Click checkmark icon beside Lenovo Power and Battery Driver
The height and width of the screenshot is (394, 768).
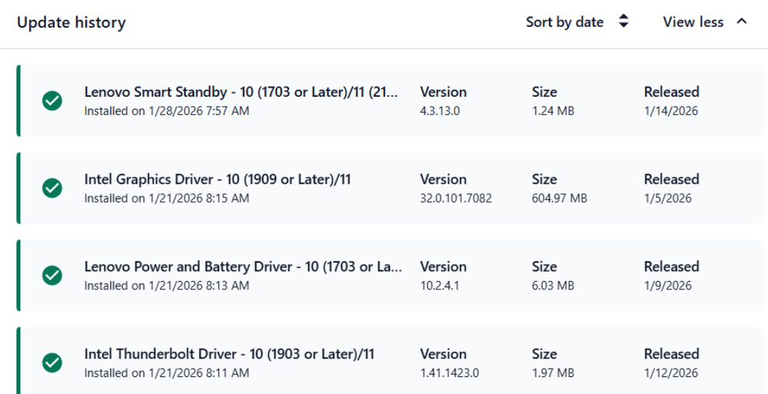click(52, 276)
